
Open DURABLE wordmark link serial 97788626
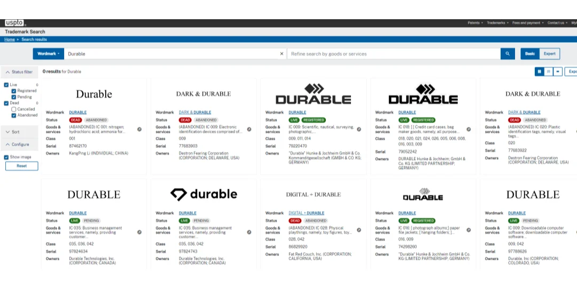[x=517, y=213]
